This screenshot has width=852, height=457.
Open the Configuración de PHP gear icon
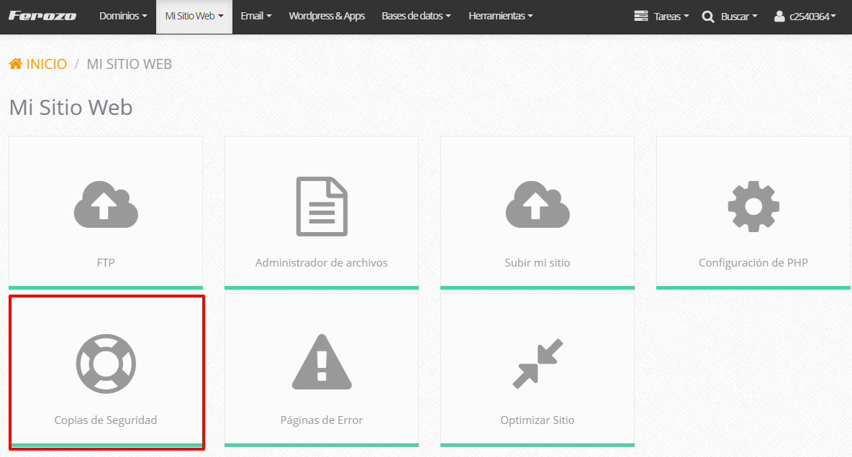753,206
